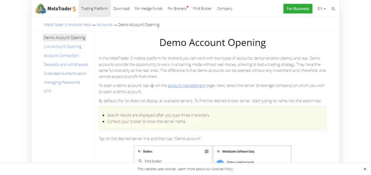371x175 pixels.
Task: Open the search magnifier icon in header
Action: click(x=333, y=9)
